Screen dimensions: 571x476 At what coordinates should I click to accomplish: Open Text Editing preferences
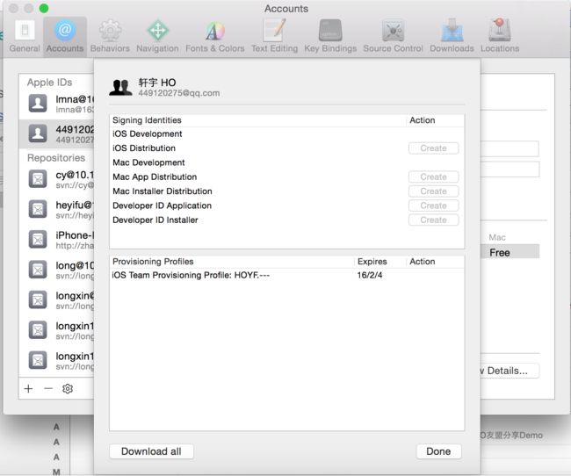click(274, 37)
